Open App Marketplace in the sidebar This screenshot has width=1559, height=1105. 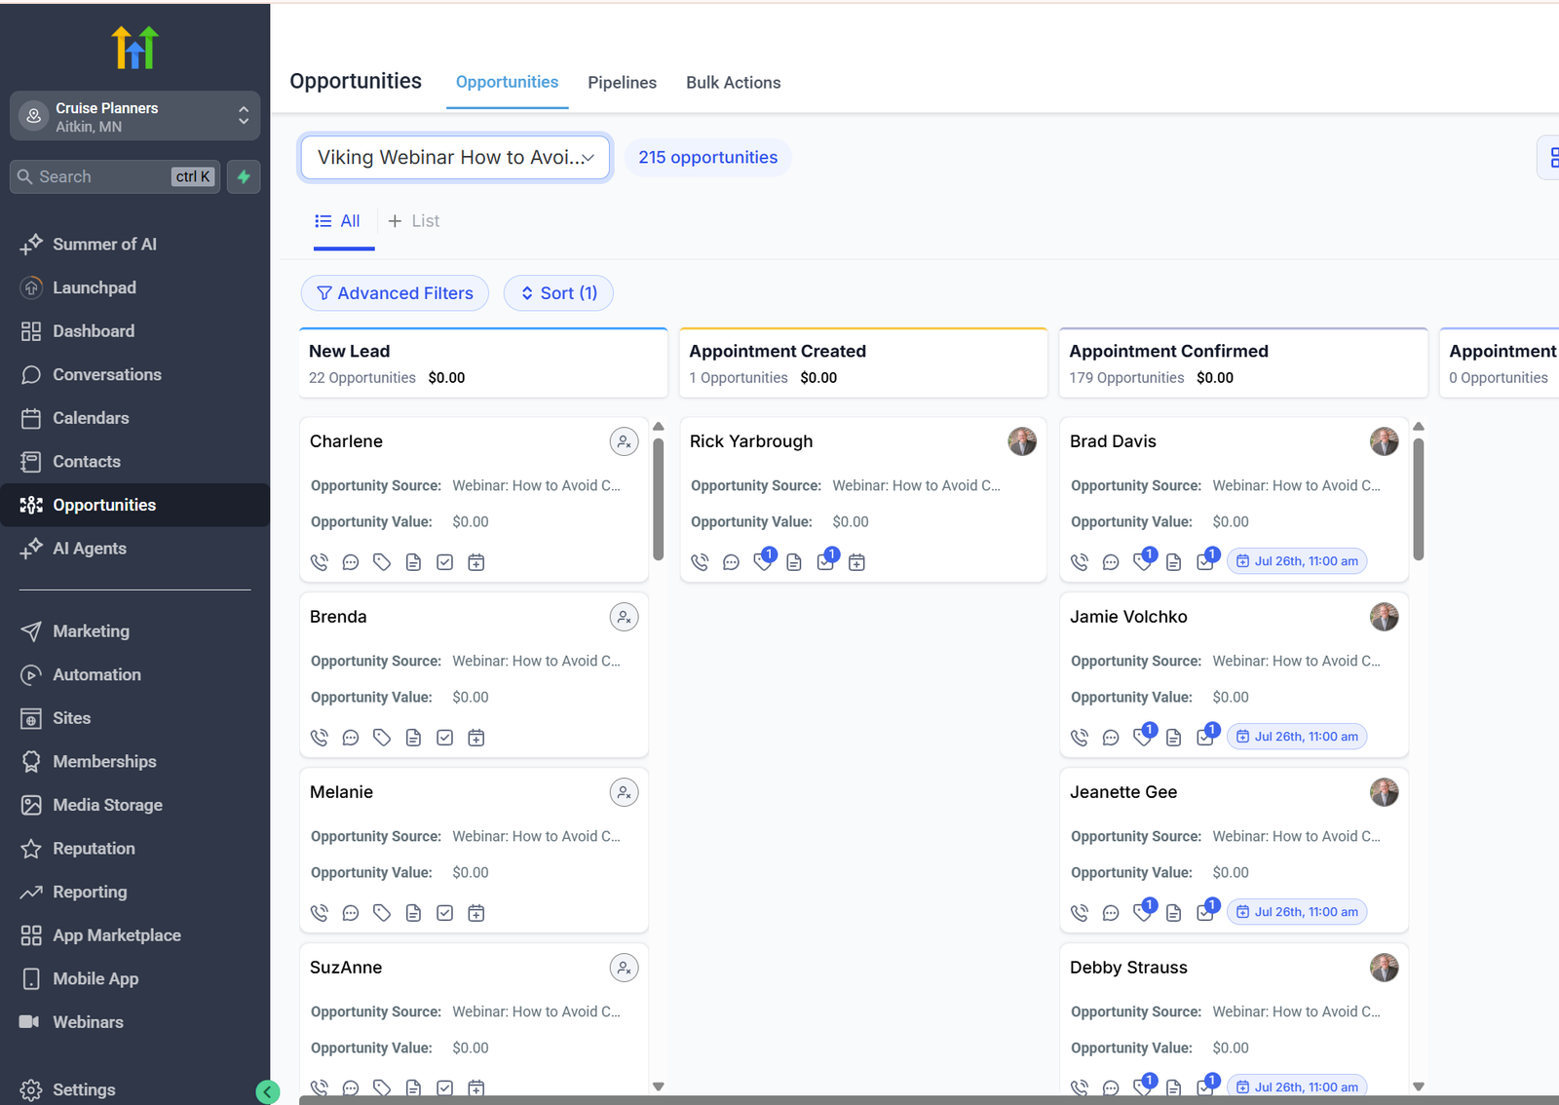click(135, 935)
